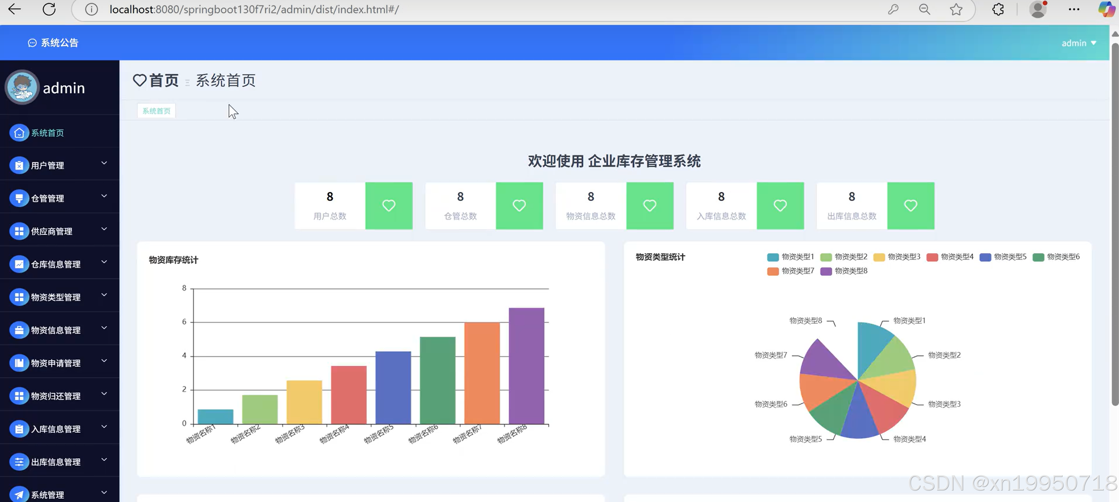Screen dimensions: 1119x502
Task: Click the 物资类型管理 grid icon
Action: [x=19, y=297]
